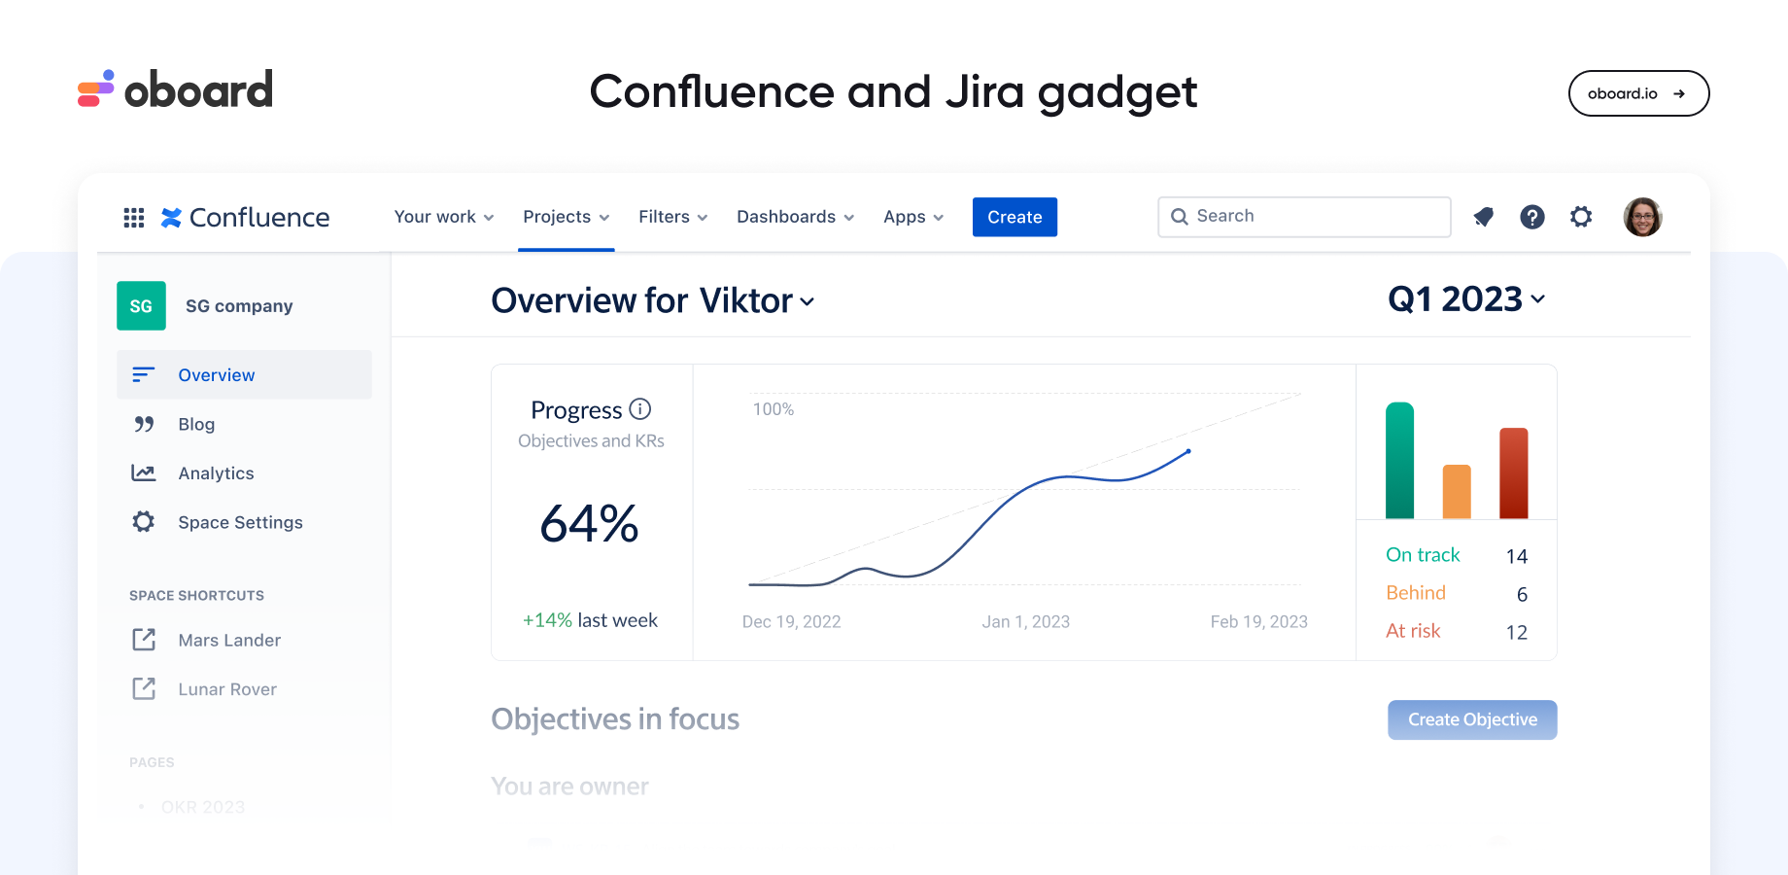Click the Analytics chart icon

143,472
